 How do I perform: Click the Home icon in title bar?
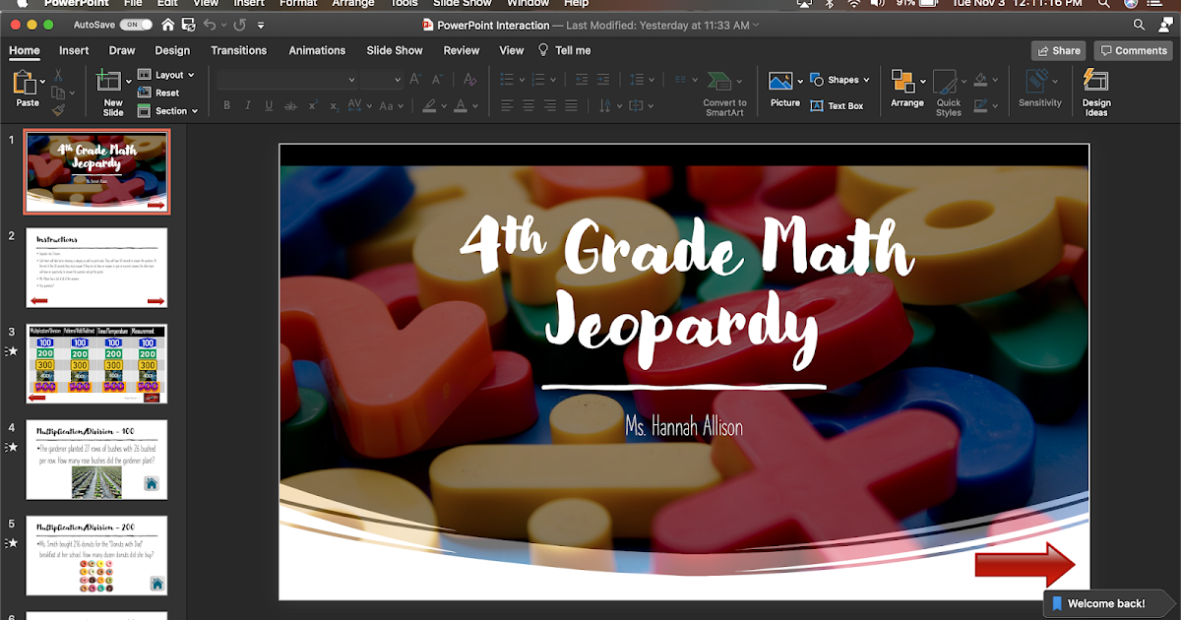point(168,24)
